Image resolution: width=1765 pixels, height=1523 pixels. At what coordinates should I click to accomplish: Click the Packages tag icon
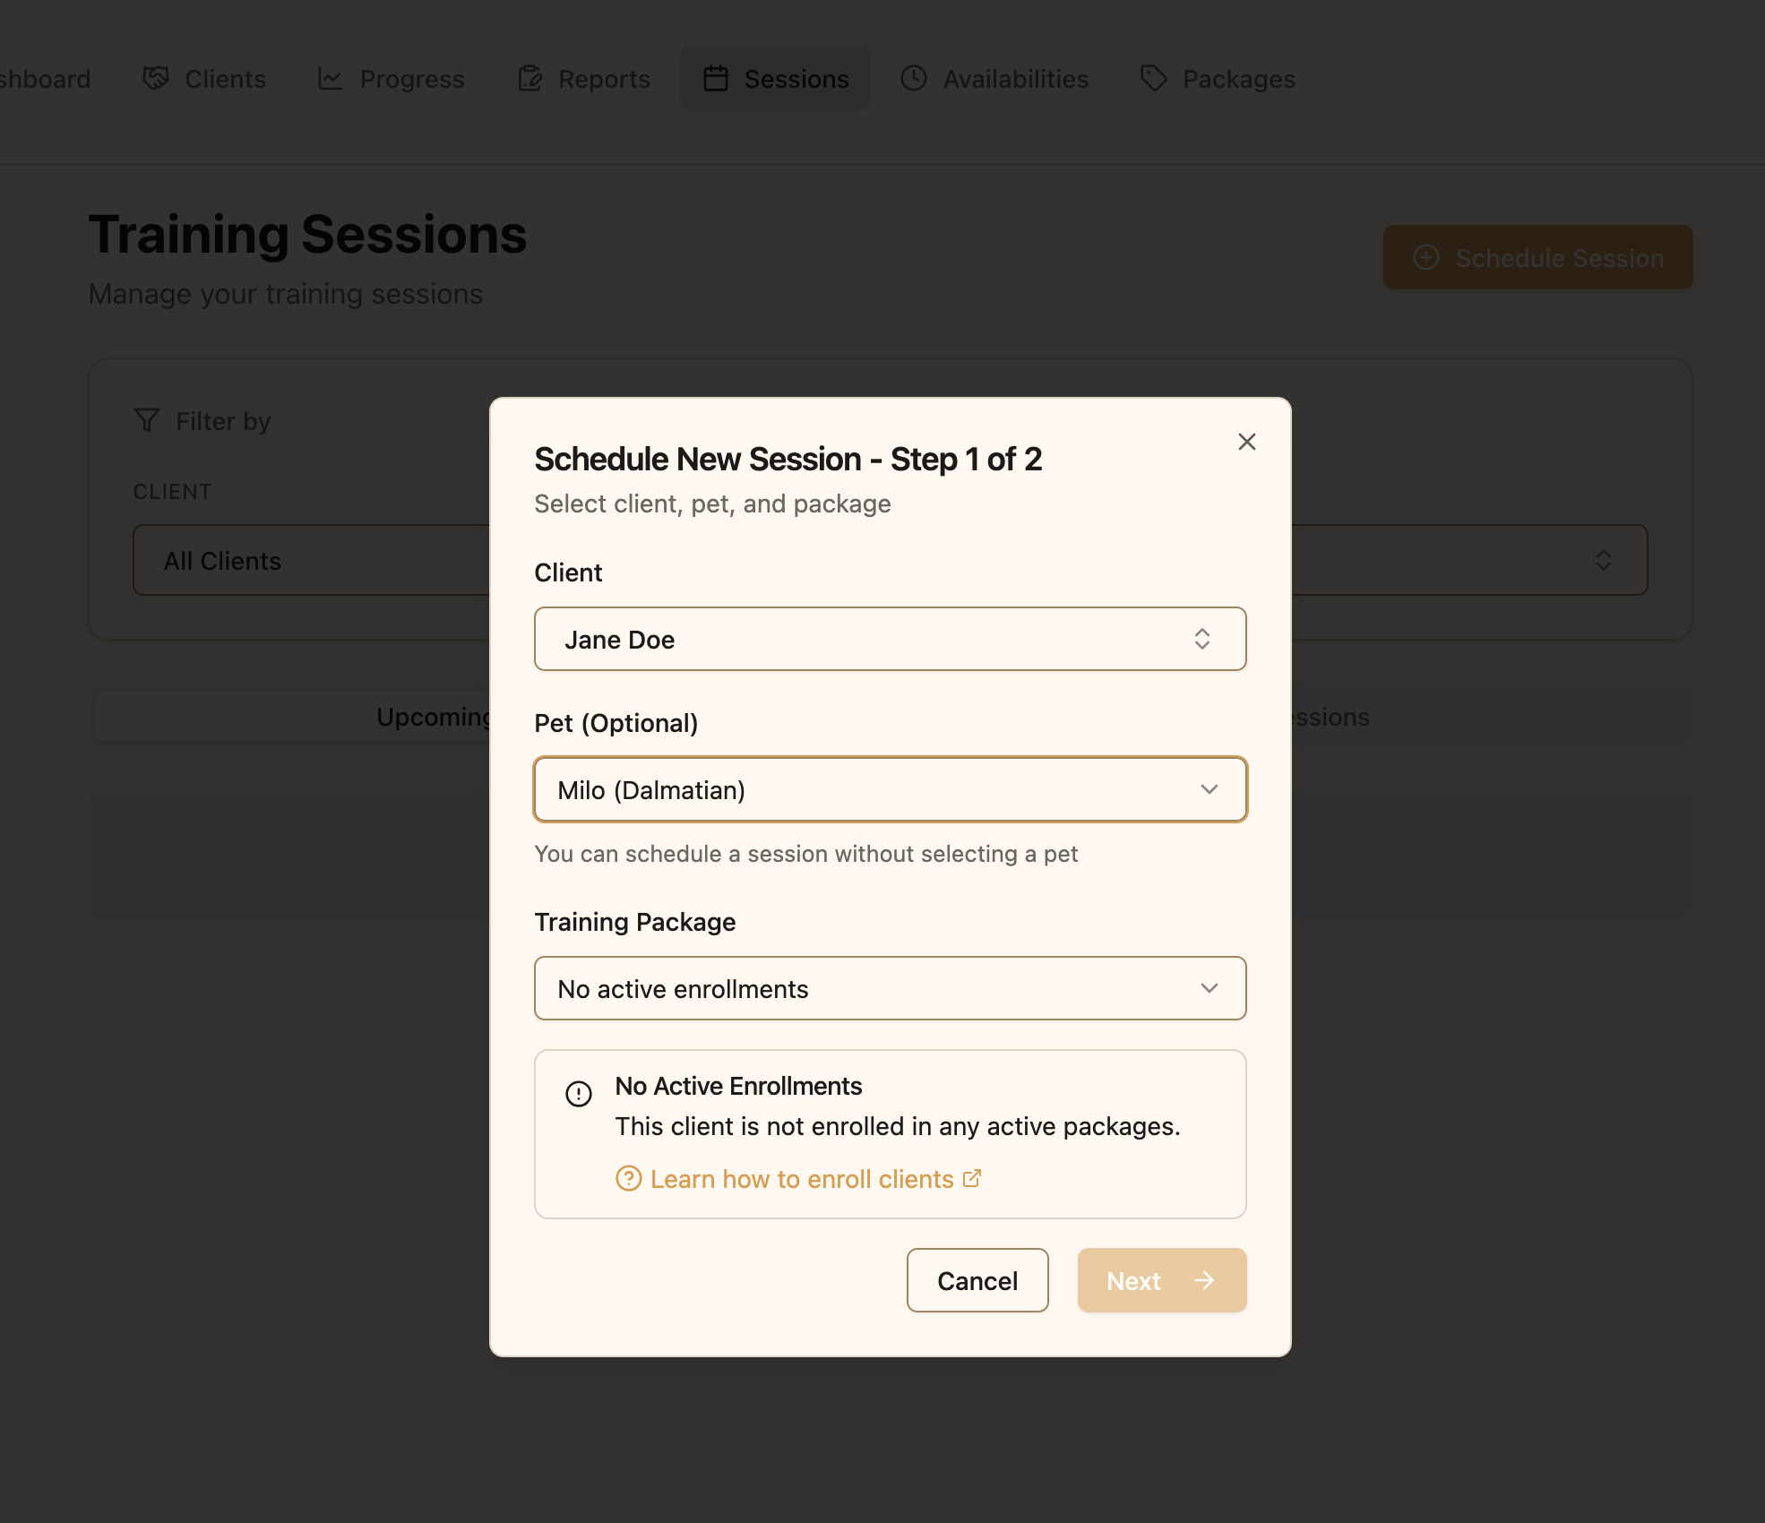(1154, 79)
